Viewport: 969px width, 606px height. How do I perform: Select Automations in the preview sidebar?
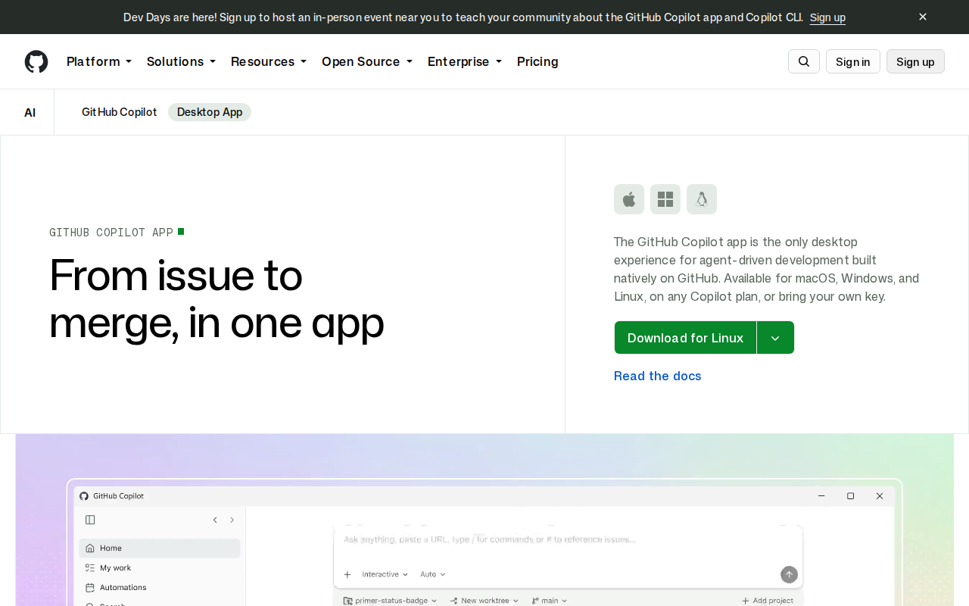pyautogui.click(x=160, y=587)
